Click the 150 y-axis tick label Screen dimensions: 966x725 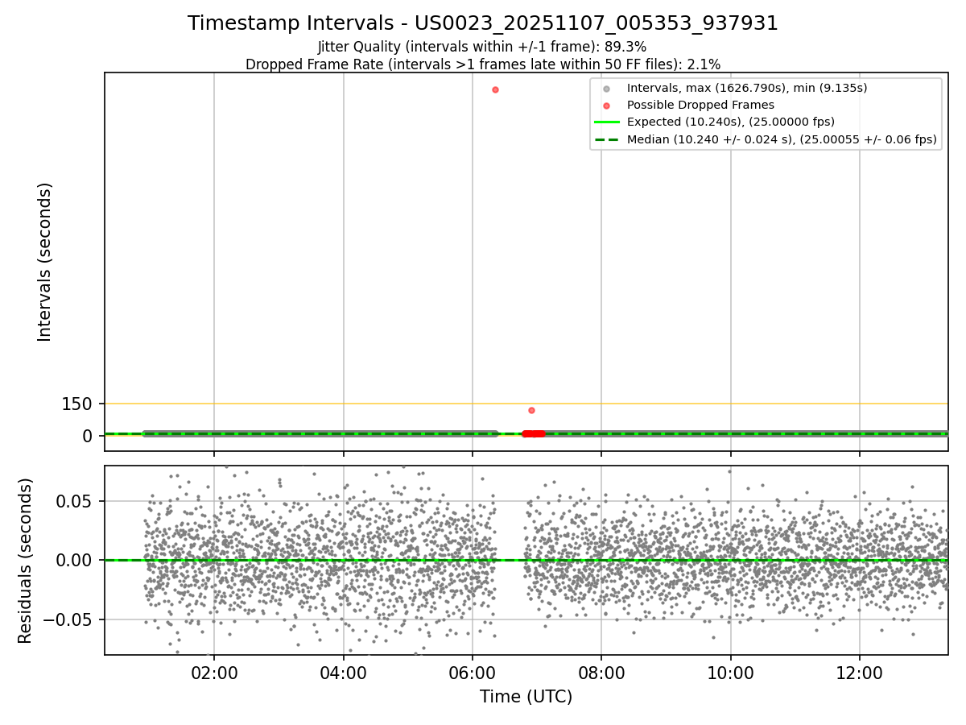(x=77, y=404)
